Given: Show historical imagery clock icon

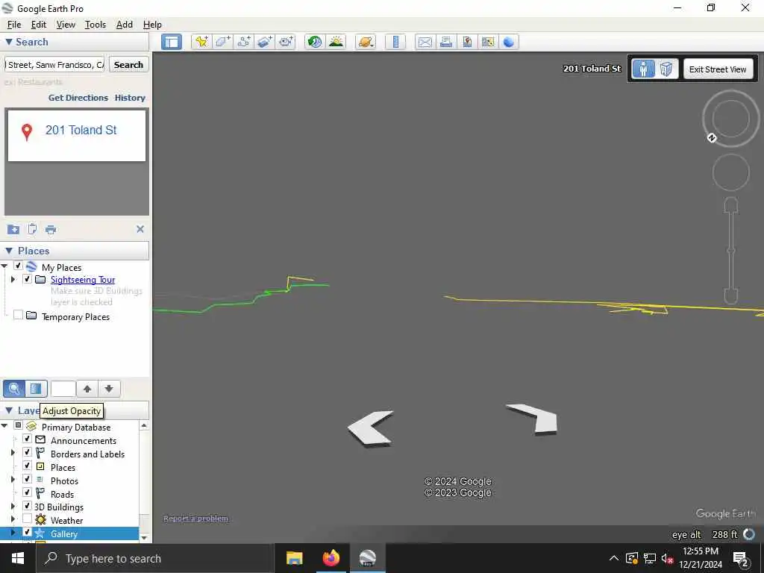Looking at the screenshot, I should click(315, 42).
